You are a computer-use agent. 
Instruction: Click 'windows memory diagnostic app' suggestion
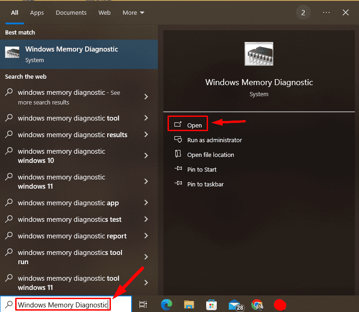(68, 203)
